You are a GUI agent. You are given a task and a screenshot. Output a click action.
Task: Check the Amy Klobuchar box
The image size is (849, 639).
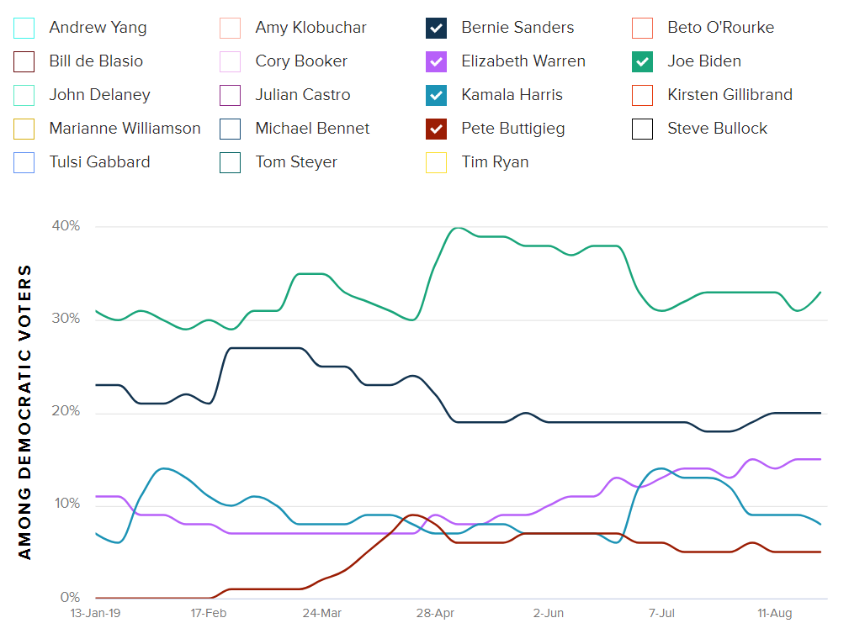pos(230,28)
